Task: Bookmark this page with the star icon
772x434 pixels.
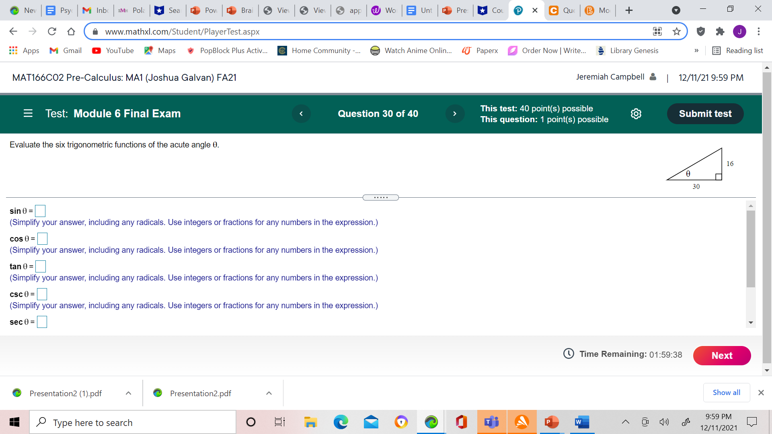Action: pos(677,31)
